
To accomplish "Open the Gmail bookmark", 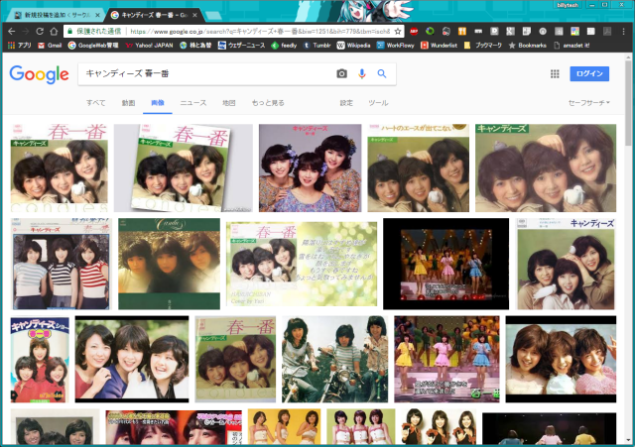I will coord(50,46).
